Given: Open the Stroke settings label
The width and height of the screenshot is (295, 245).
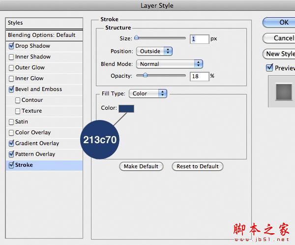Looking at the screenshot, I should (x=24, y=165).
